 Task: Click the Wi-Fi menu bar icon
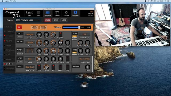[151, 1]
